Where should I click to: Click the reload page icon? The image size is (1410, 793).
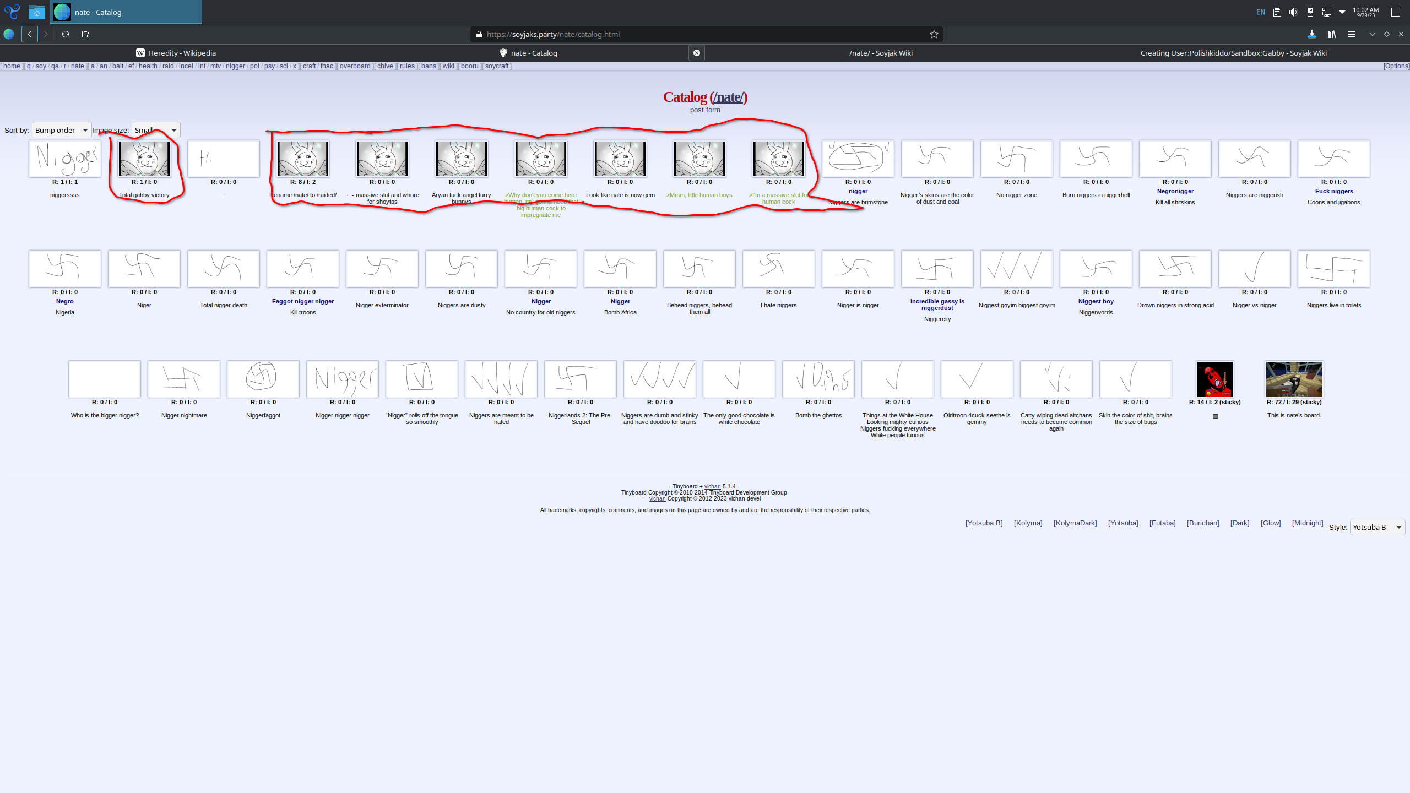click(x=66, y=34)
